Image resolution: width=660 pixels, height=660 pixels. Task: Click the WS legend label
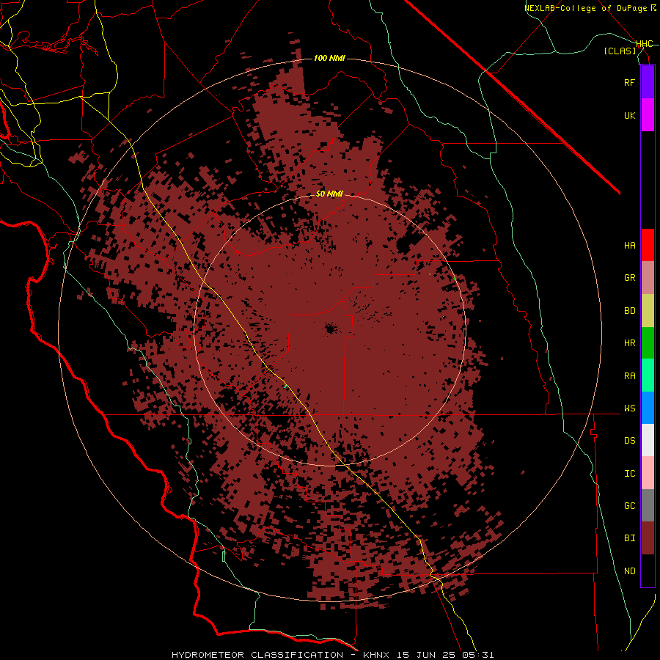[x=629, y=408]
